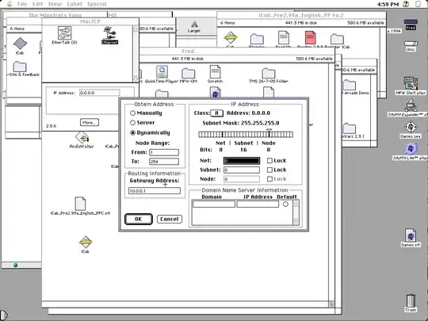428x321 pixels.
Task: Select the Register iCab folder
Action: (337, 39)
